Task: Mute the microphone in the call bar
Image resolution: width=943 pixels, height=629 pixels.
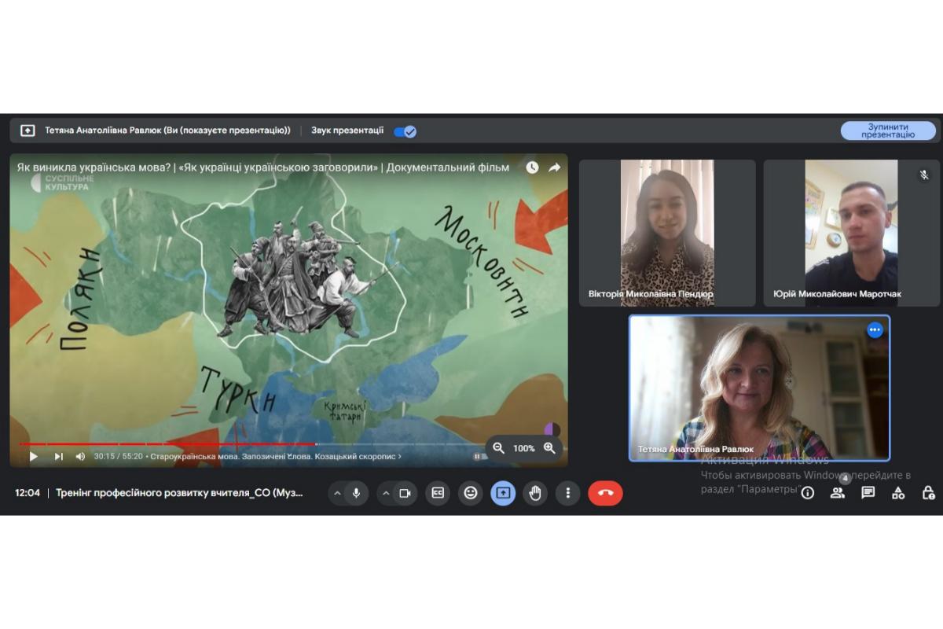Action: click(356, 493)
